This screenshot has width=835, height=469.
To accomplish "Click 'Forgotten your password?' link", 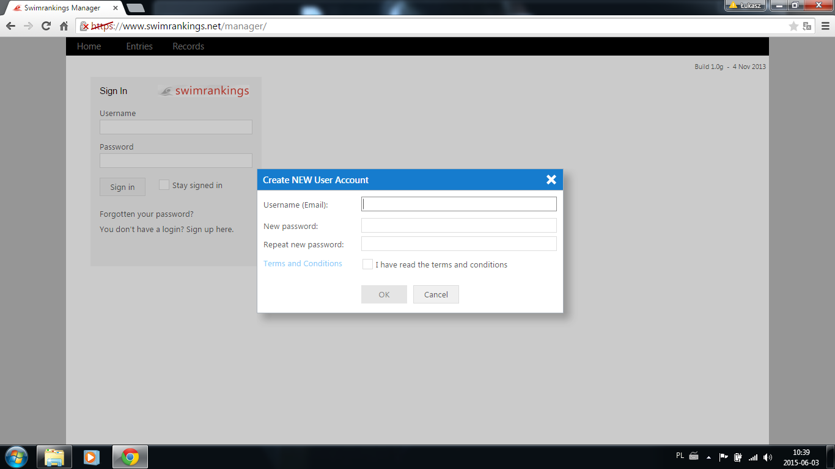I will pos(147,214).
